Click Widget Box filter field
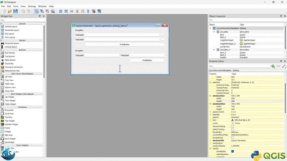This screenshot has height=161, width=287. [23, 20]
